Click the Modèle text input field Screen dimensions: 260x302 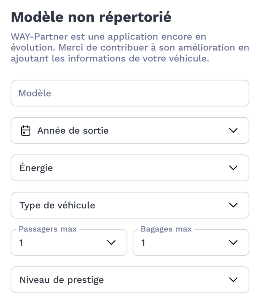click(130, 93)
